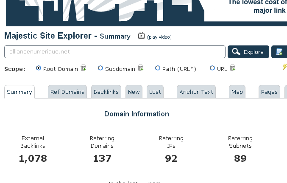Click the Referring Subnets value 89
This screenshot has height=183, width=287.
(240, 159)
